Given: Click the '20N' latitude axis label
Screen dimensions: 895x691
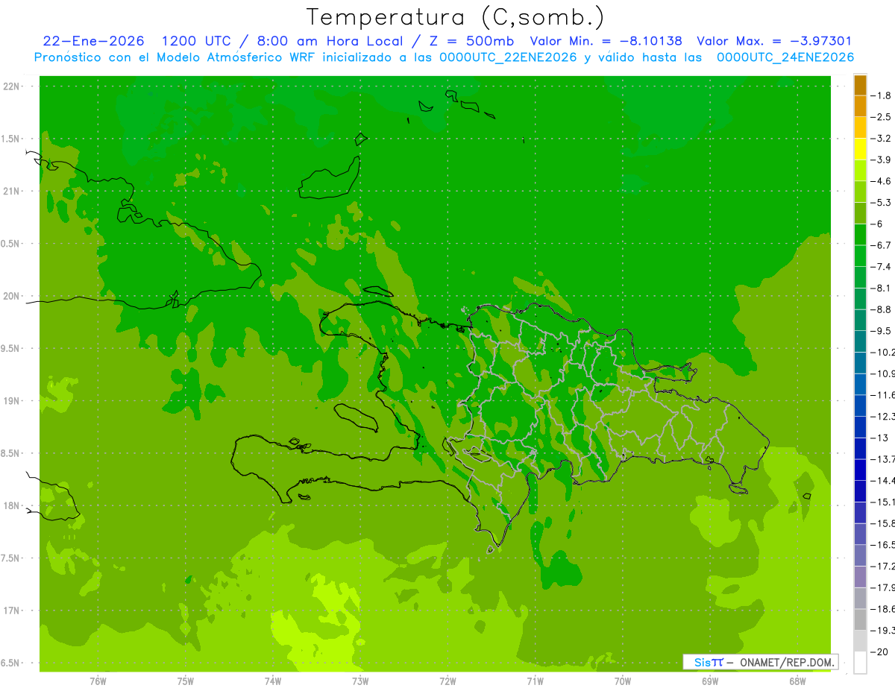Looking at the screenshot, I should [10, 296].
